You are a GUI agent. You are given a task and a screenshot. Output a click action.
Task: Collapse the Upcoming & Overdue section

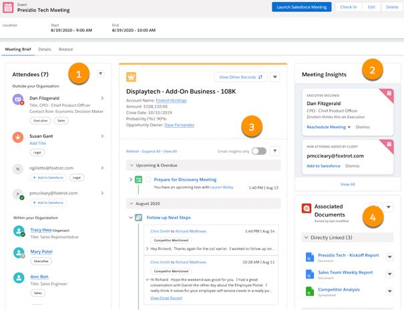tap(132, 165)
